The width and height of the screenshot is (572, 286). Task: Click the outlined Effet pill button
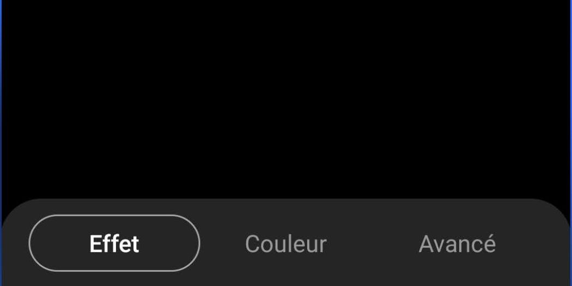114,243
